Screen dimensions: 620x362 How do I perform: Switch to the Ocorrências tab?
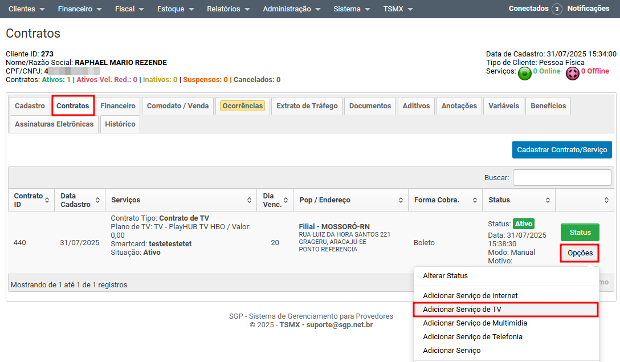[x=242, y=106]
